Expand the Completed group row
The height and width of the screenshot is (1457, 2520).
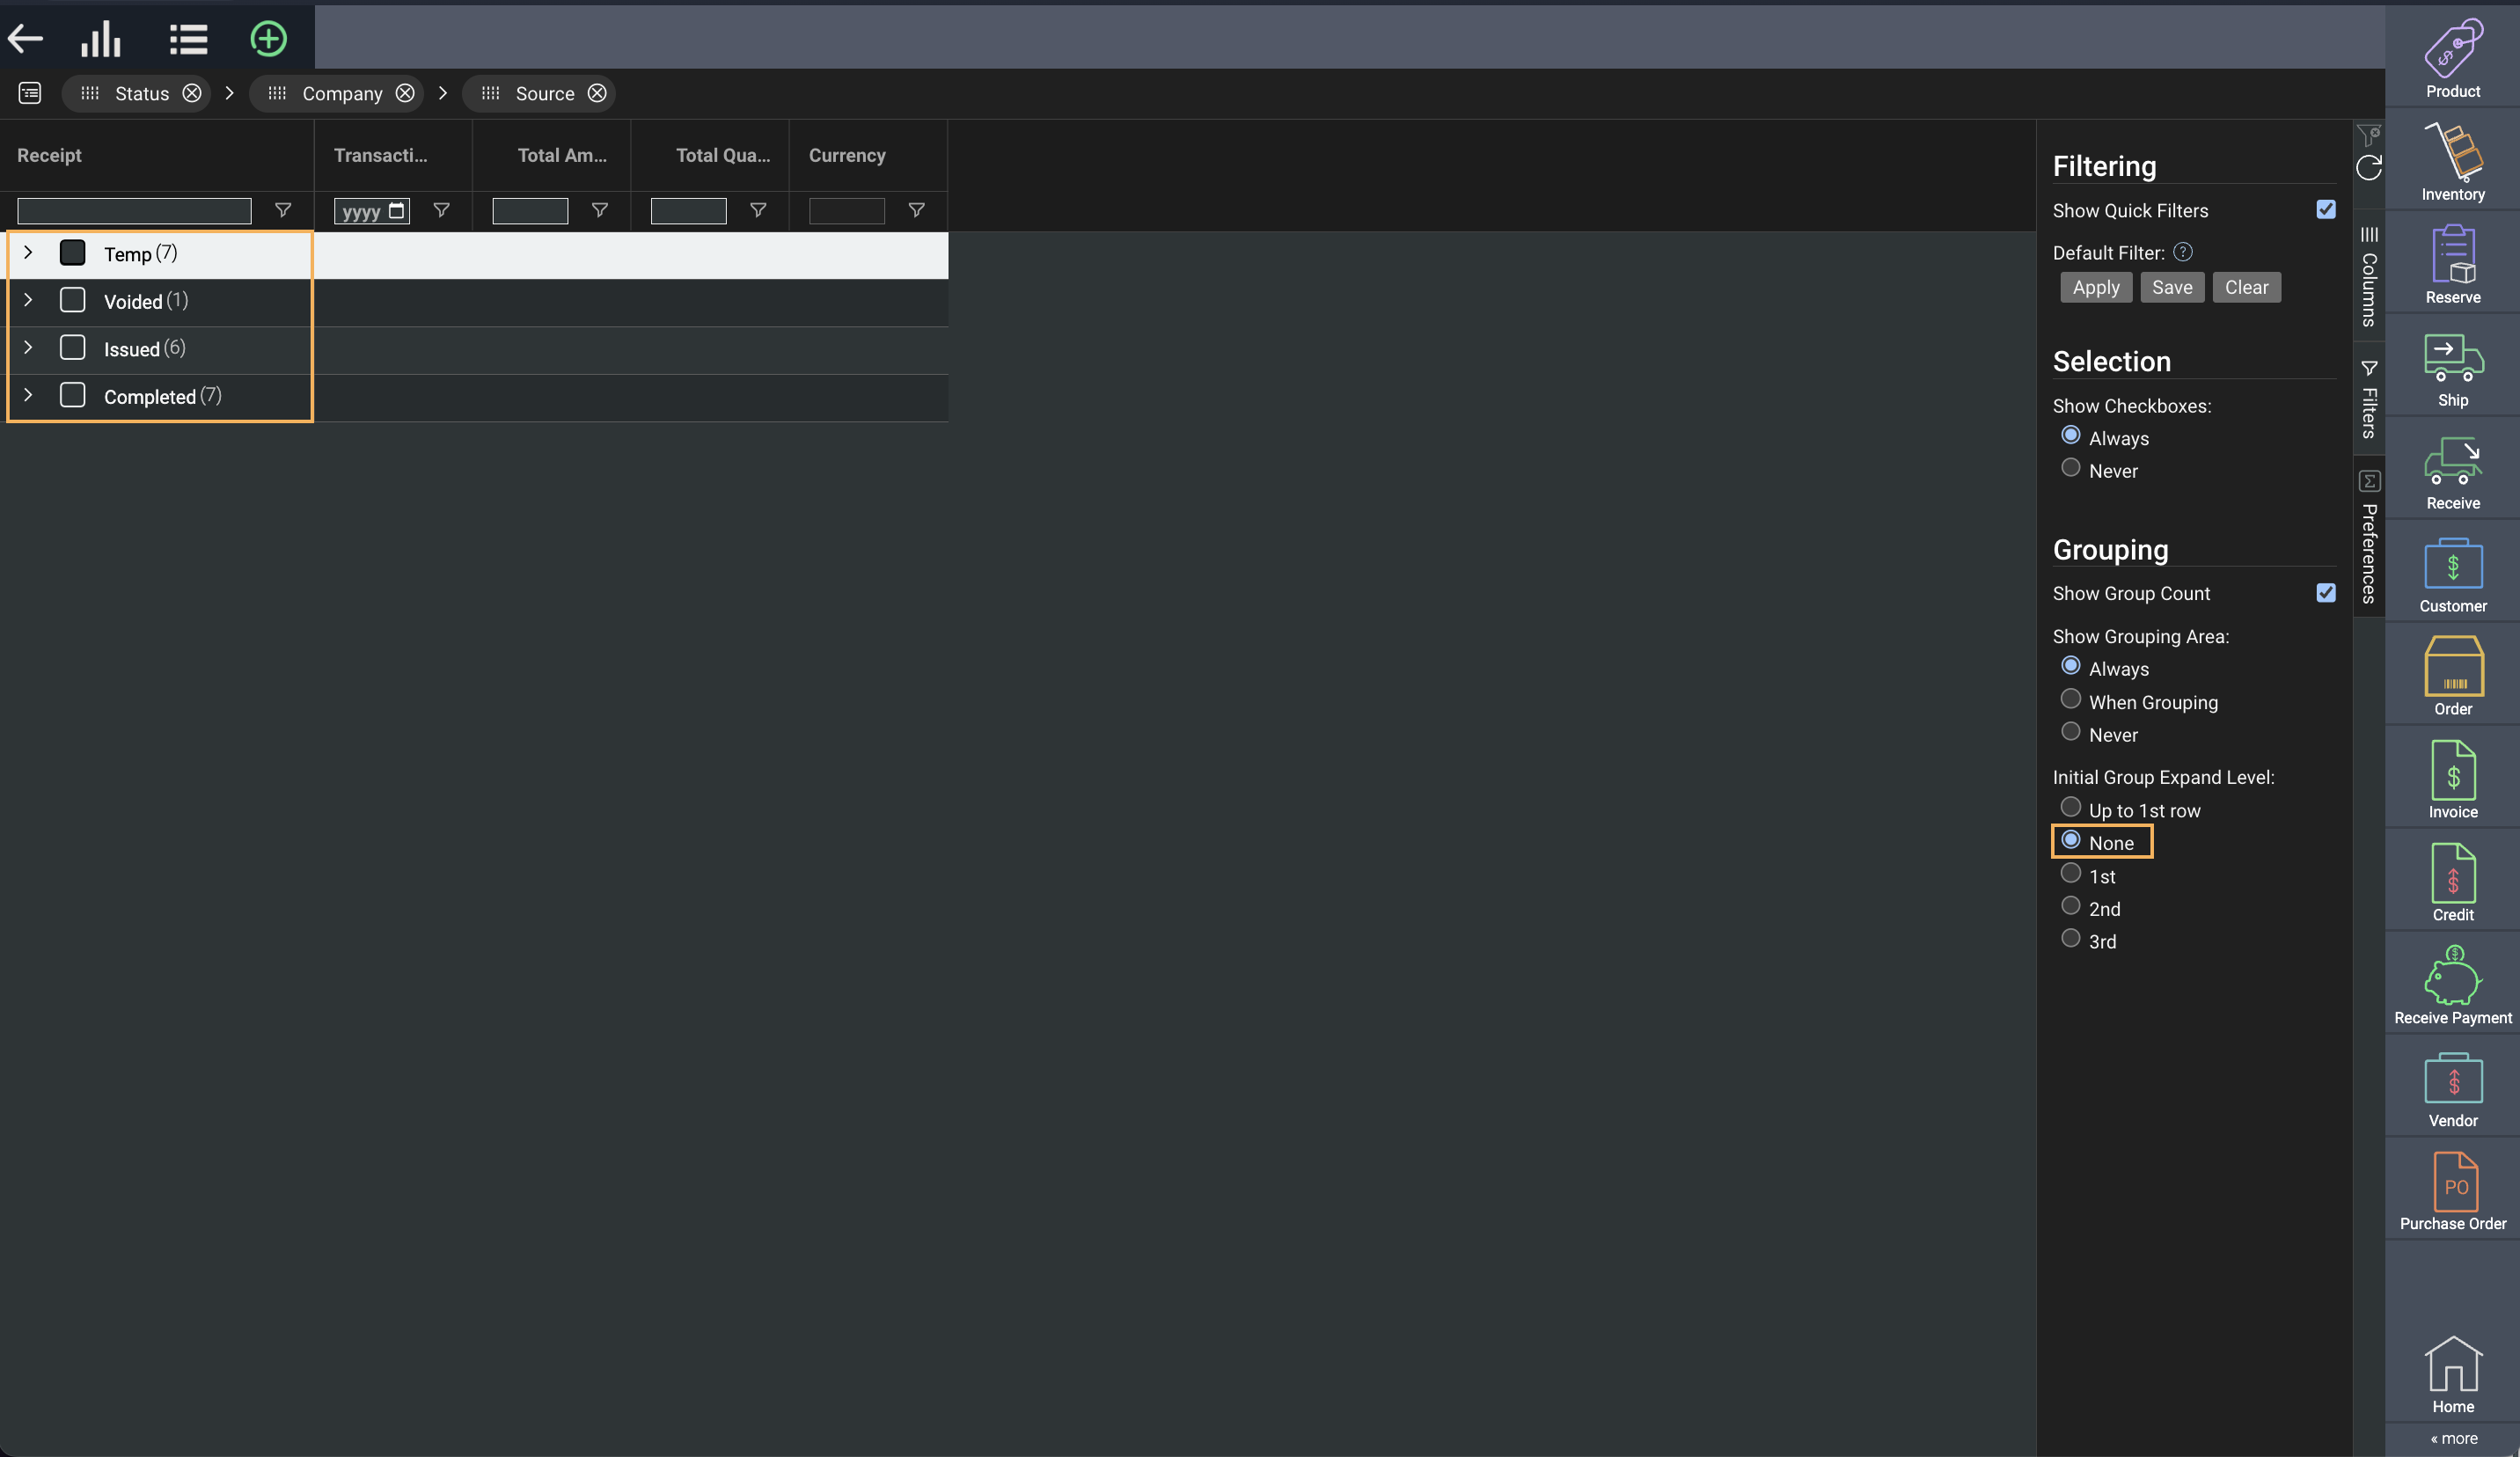coord(28,396)
